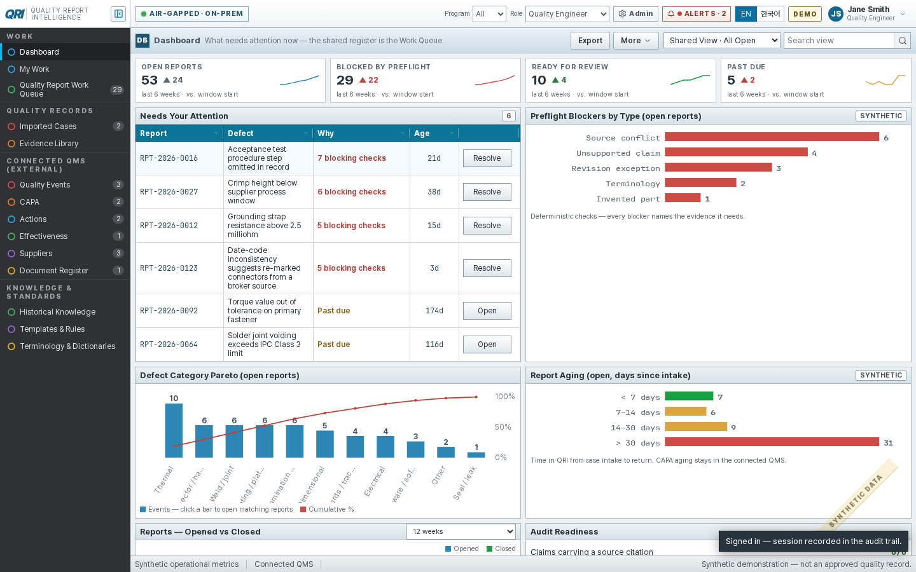Click the RPT-2026-0012 report link
Viewport: 916px width, 572px height.
(169, 226)
